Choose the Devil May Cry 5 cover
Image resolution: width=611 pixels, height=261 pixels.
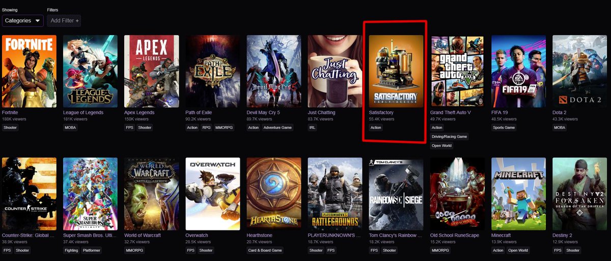(x=274, y=71)
